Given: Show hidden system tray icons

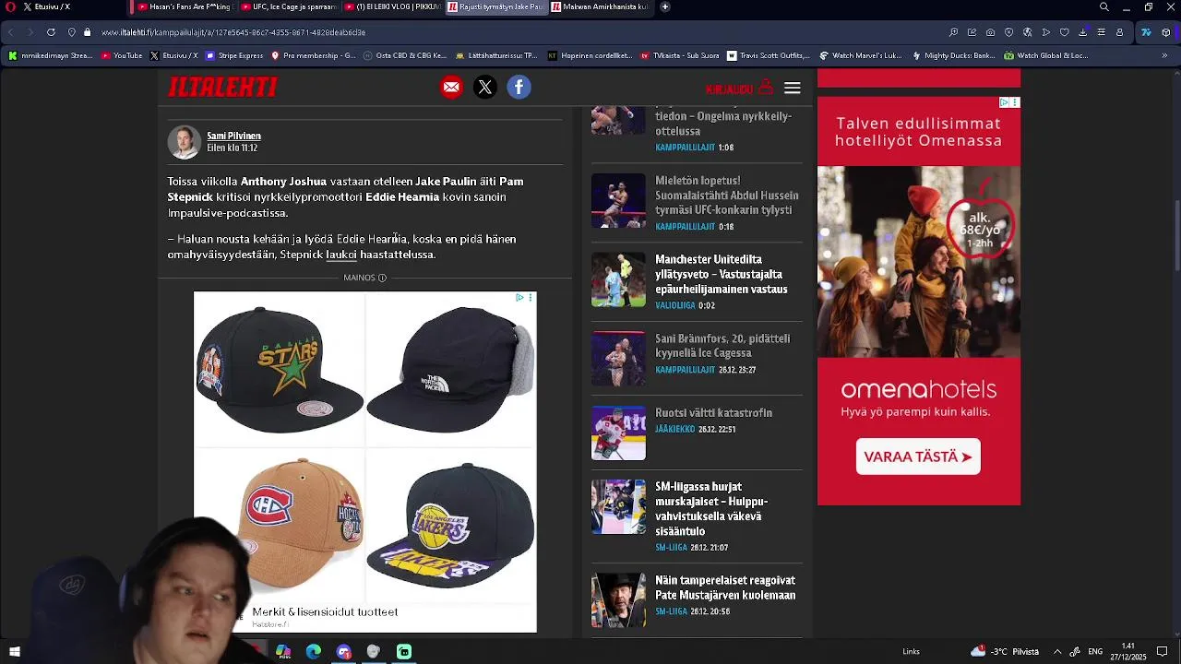Looking at the screenshot, I should 1057,651.
